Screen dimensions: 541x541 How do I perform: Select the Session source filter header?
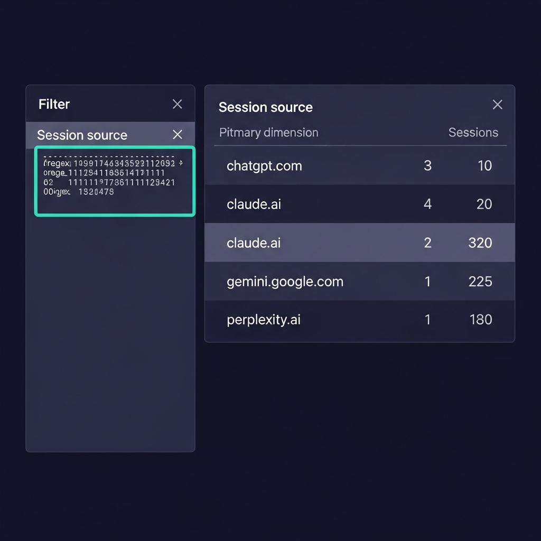point(110,135)
